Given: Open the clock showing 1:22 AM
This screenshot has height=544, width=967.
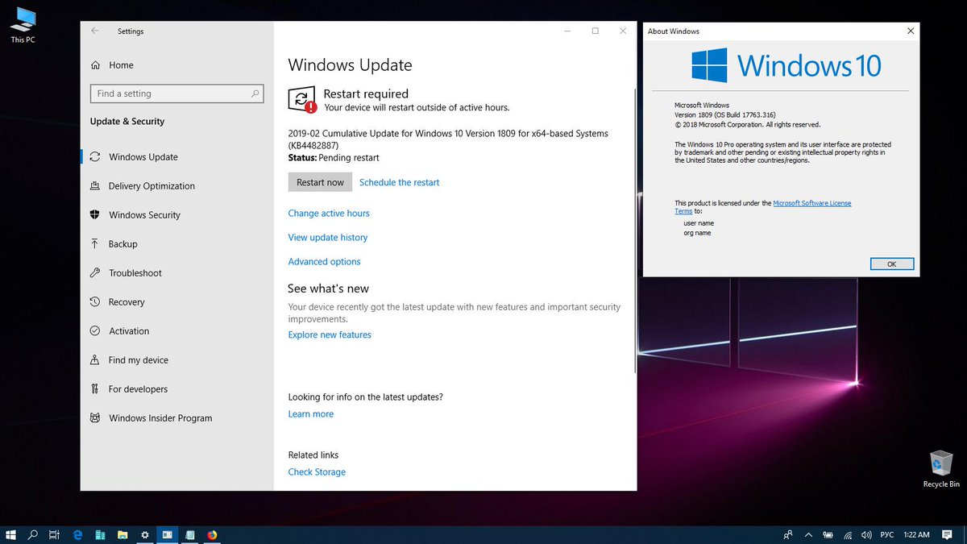Looking at the screenshot, I should (917, 534).
